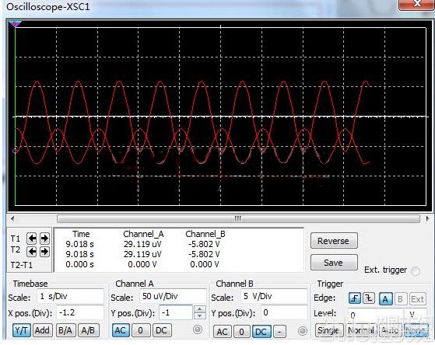
Task: Select Normal trigger mode
Action: [362, 330]
